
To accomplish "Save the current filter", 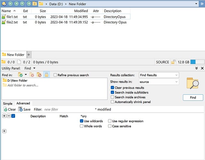I will pyautogui.click(x=24, y=109).
